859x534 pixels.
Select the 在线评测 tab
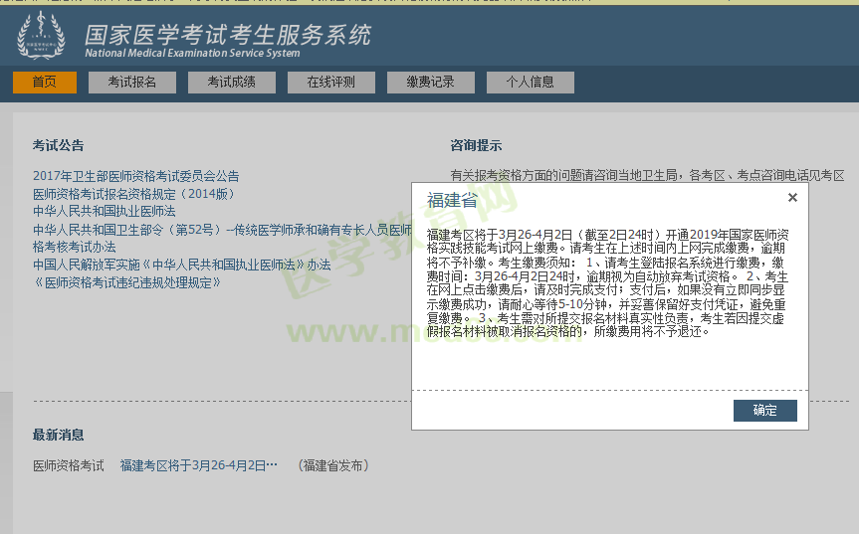pos(330,83)
